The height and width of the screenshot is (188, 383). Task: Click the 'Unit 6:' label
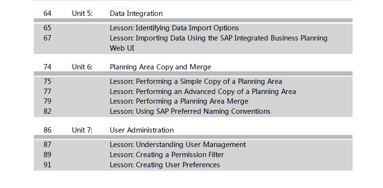click(x=82, y=67)
